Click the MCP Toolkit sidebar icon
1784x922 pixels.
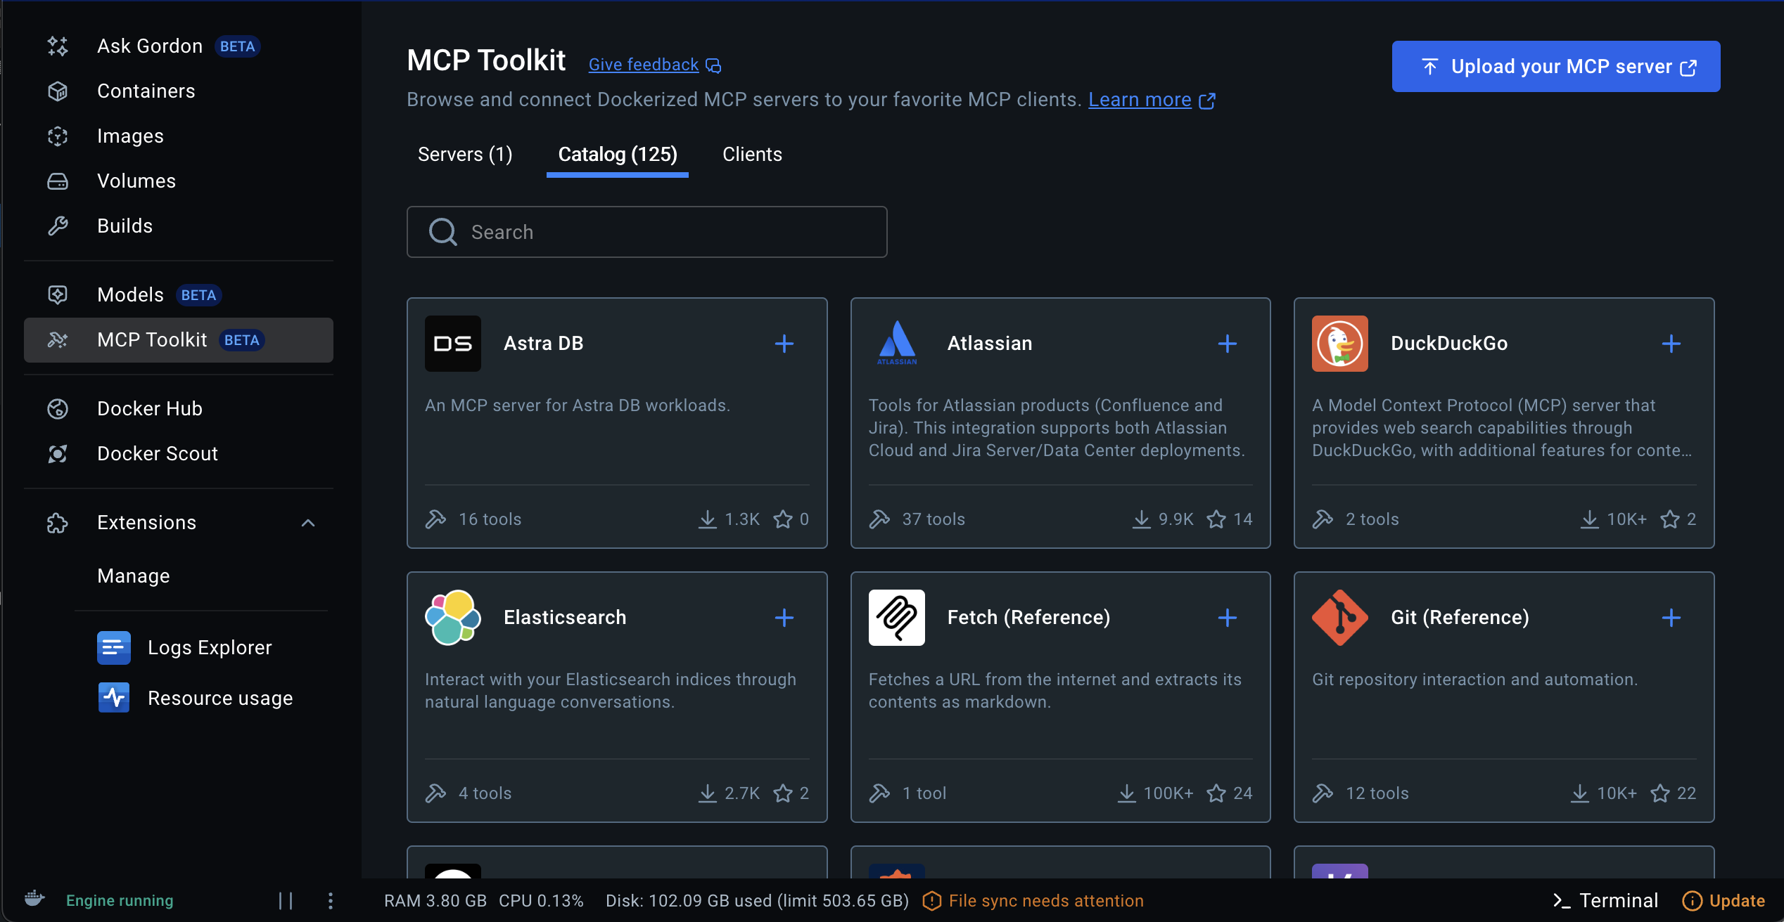tap(58, 340)
